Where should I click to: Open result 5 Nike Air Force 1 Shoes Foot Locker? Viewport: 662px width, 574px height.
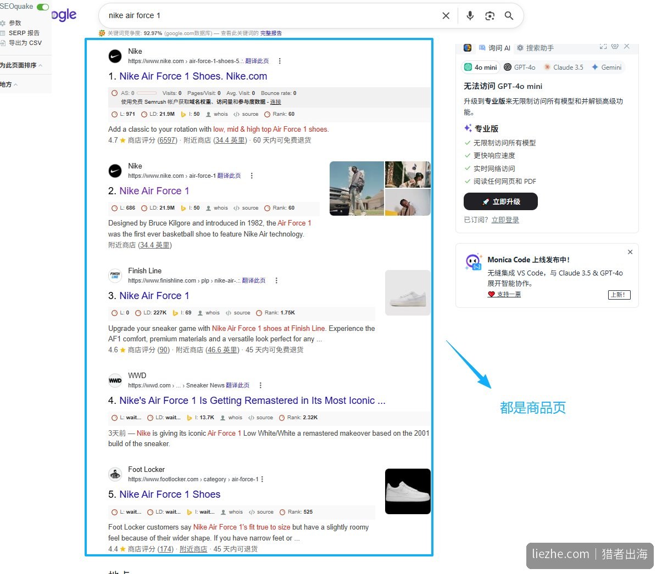click(170, 494)
